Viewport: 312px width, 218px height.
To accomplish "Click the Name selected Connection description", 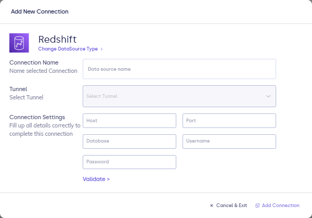I will click(x=43, y=71).
